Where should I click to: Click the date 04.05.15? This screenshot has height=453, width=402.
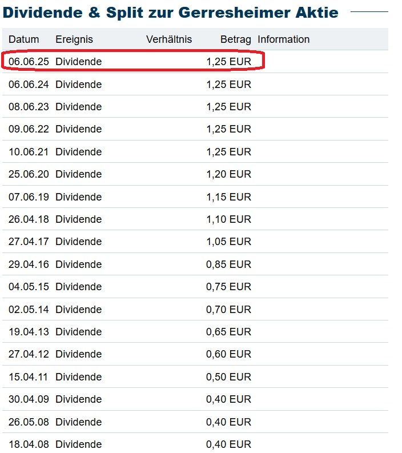click(29, 287)
